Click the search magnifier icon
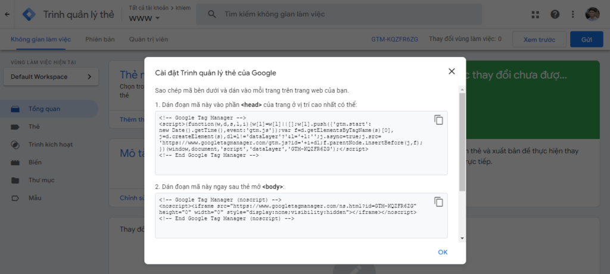The height and width of the screenshot is (274, 610). [211, 14]
